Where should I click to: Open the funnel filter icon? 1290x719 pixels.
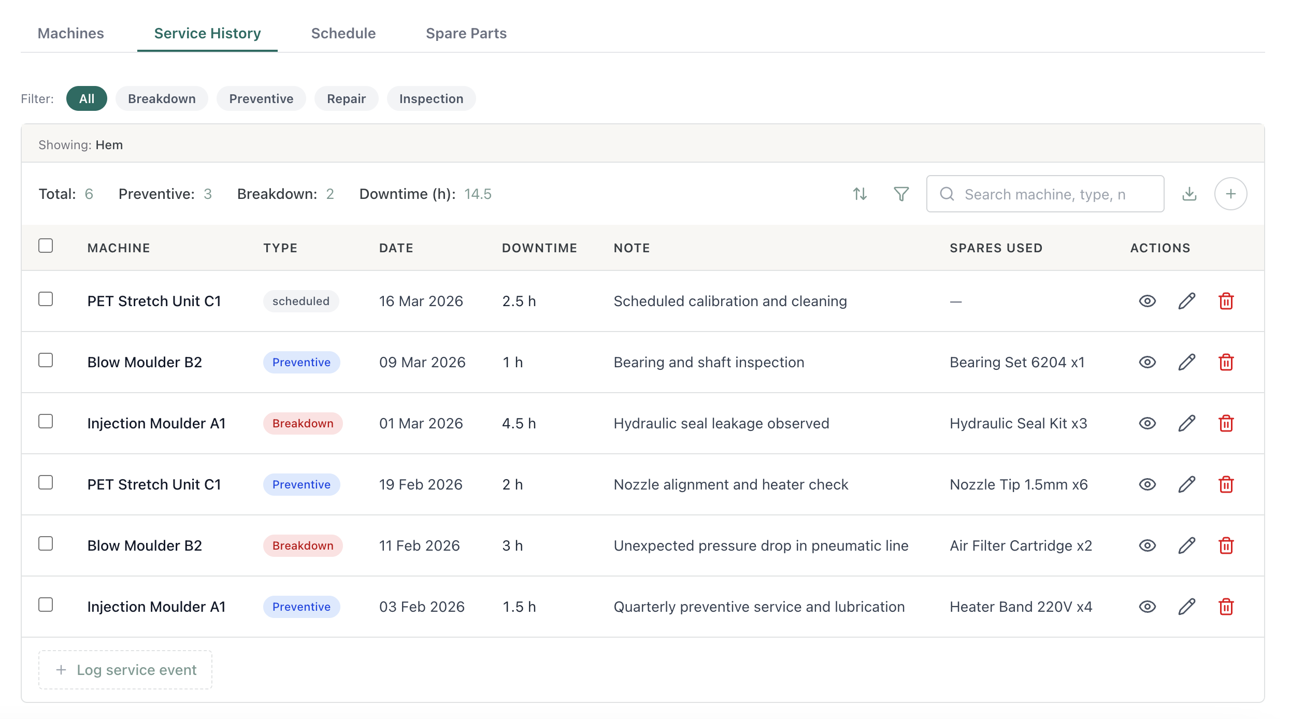click(901, 194)
